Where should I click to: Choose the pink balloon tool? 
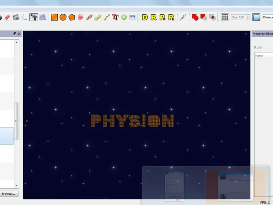81,17
